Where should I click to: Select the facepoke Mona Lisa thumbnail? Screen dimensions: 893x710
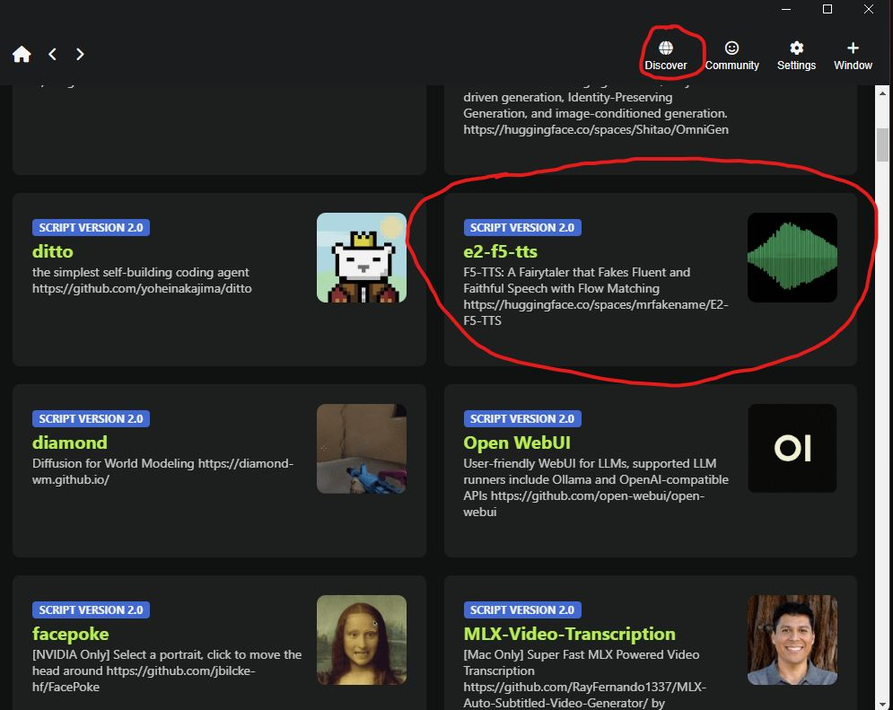pyautogui.click(x=362, y=640)
